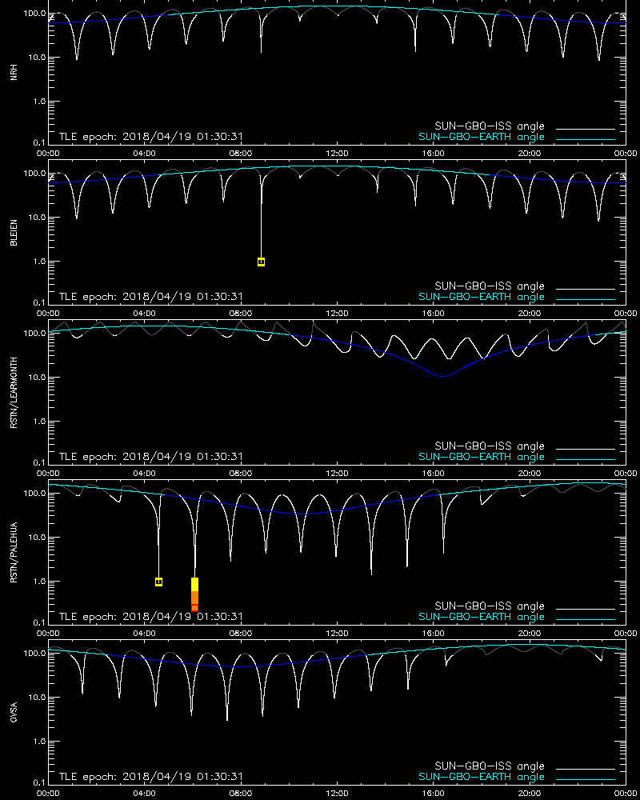Click the white legend line sample in OVSA panel
This screenshot has height=800, width=640.
(x=586, y=769)
